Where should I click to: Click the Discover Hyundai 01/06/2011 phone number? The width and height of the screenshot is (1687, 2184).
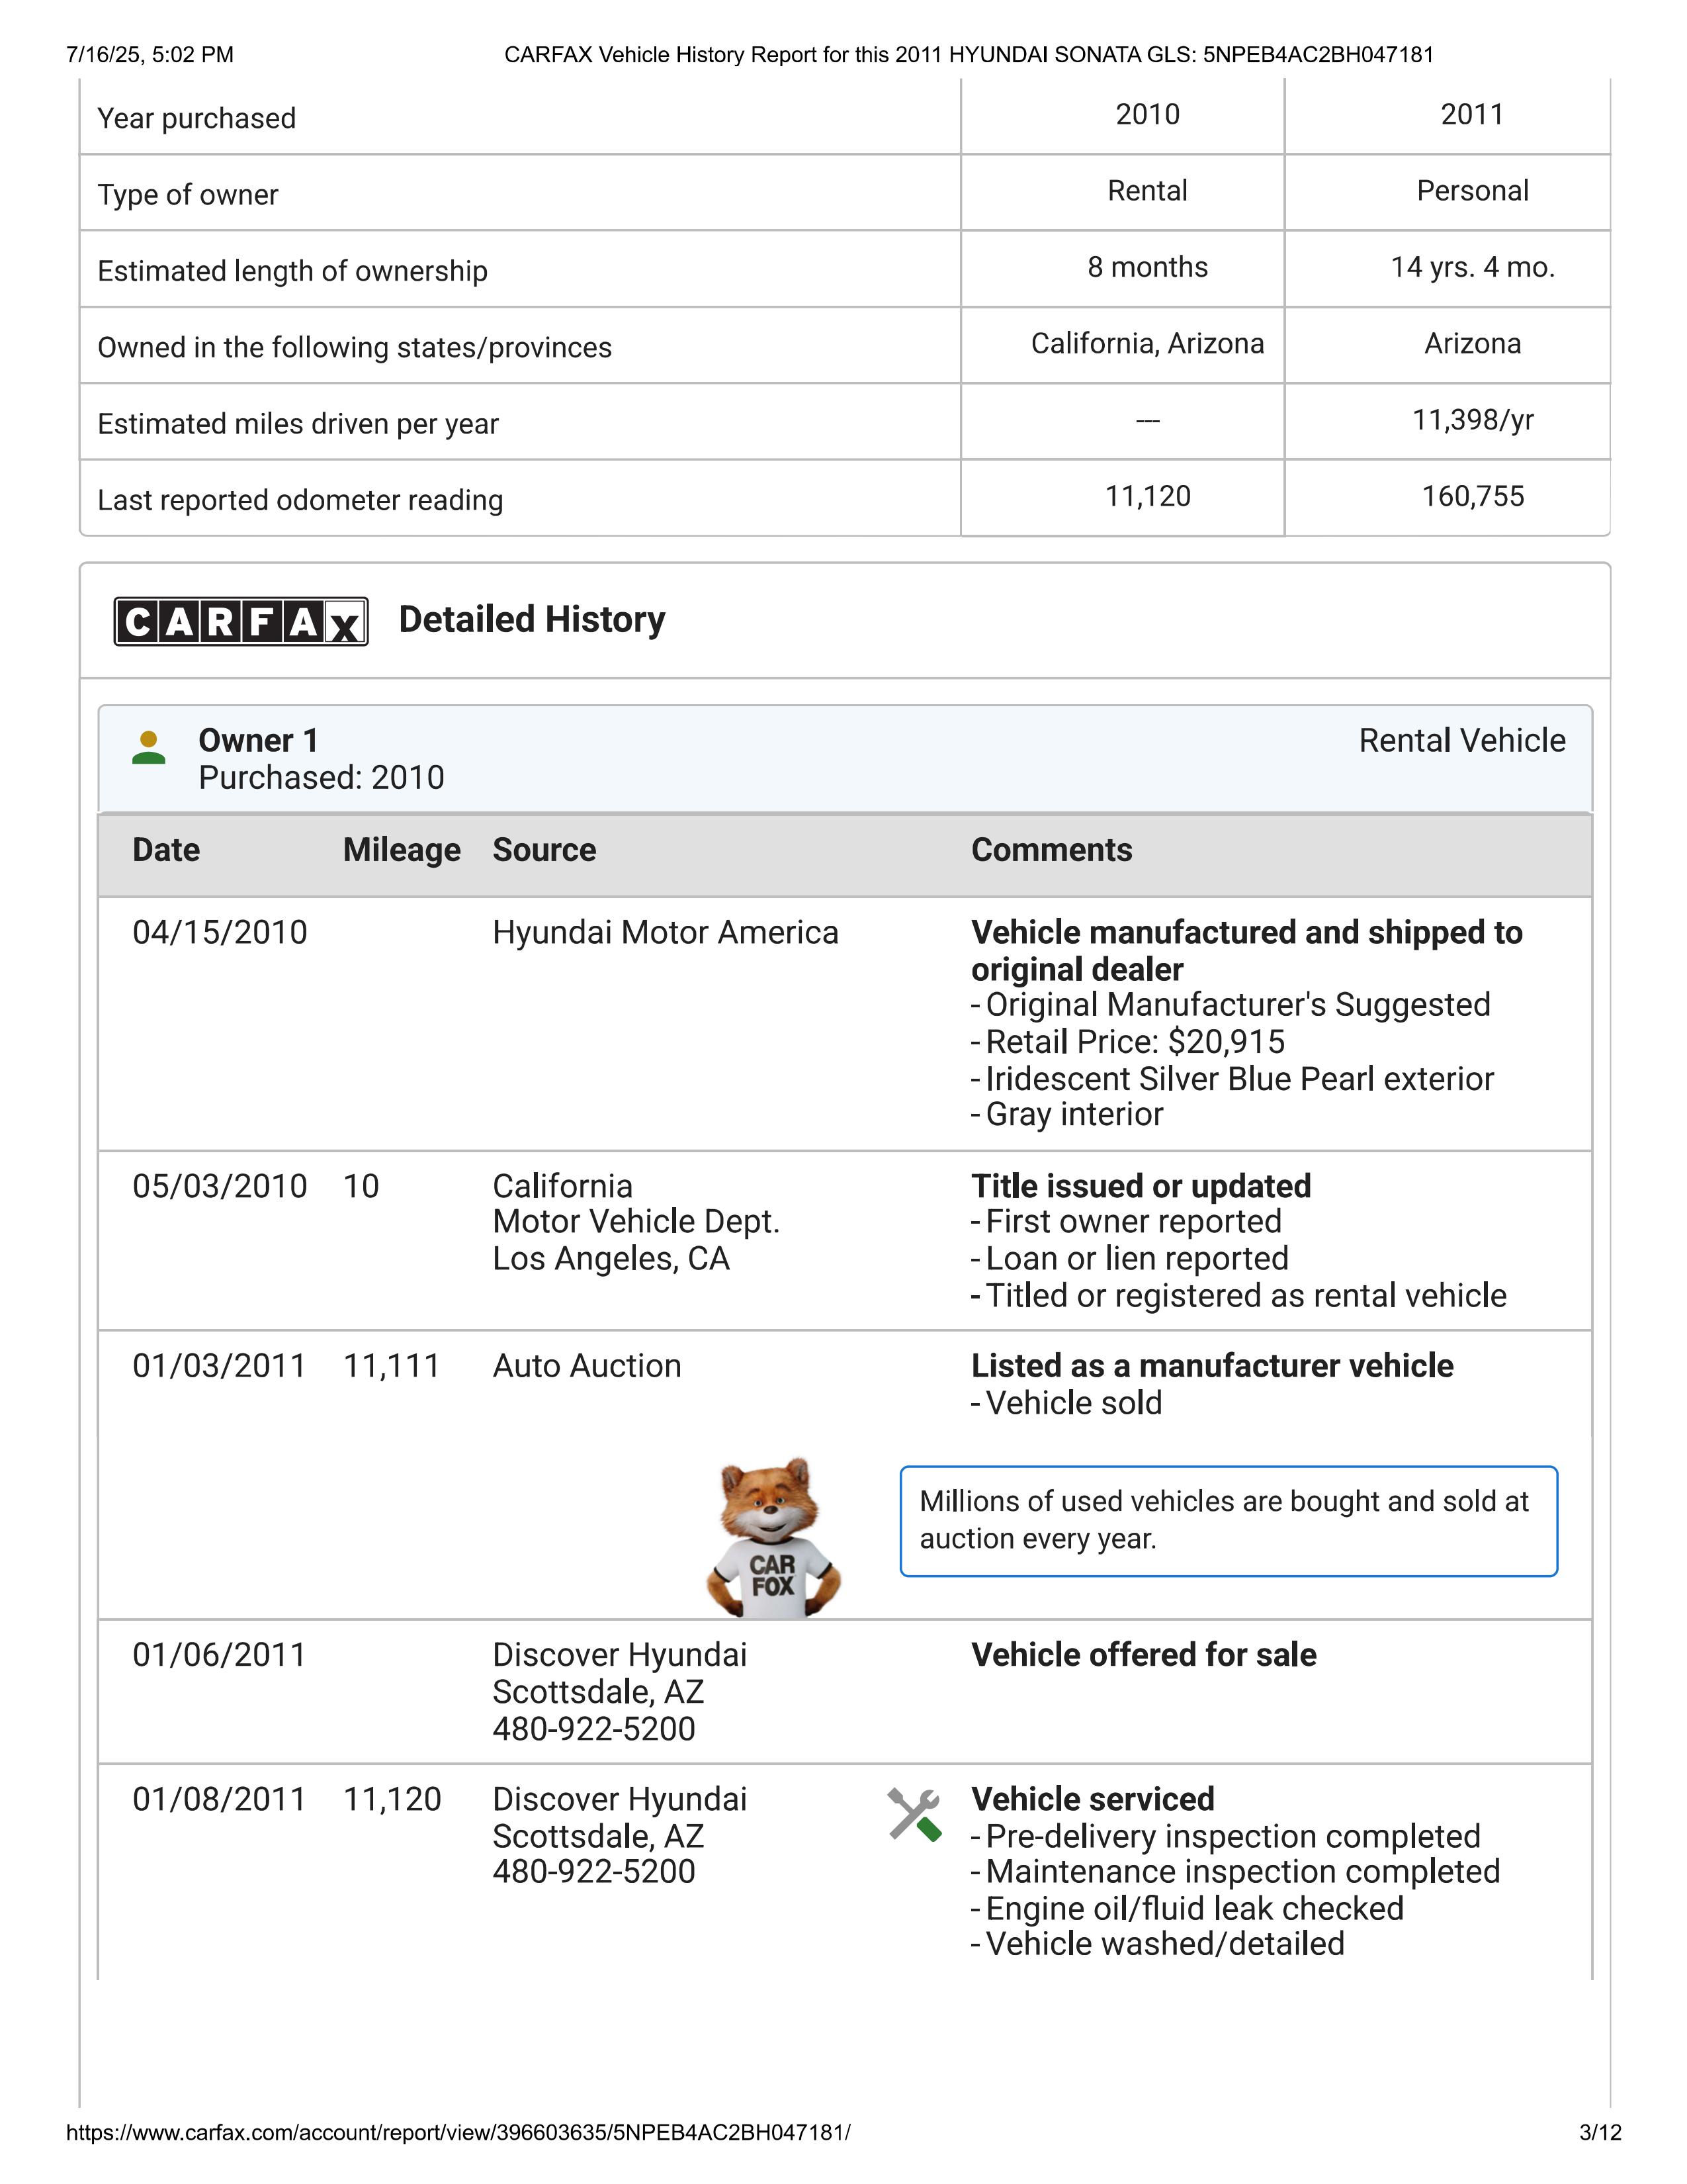click(x=593, y=1728)
